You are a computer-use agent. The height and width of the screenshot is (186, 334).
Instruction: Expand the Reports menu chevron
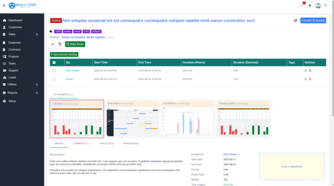[x=37, y=93]
